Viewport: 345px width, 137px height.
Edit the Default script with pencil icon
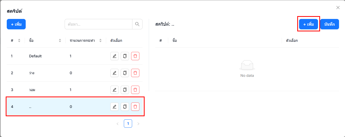coord(114,56)
